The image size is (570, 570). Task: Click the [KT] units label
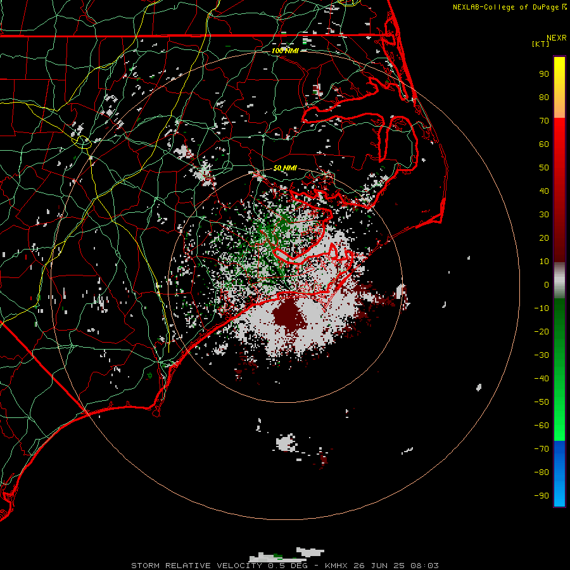541,44
